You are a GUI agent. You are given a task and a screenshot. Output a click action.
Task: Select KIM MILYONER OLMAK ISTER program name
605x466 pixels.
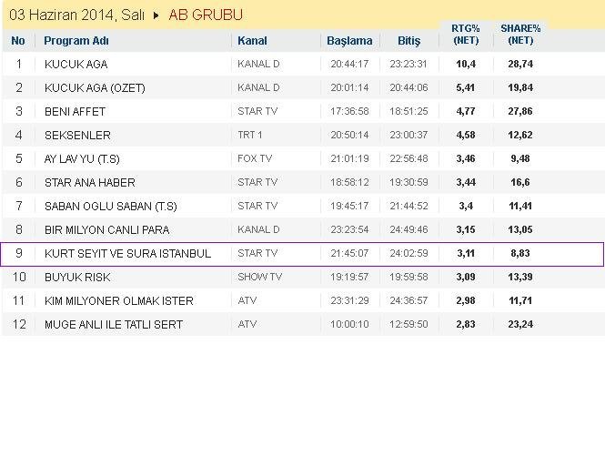119,300
